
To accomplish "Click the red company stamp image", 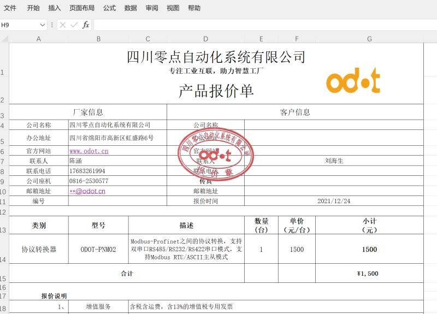I will pos(215,154).
